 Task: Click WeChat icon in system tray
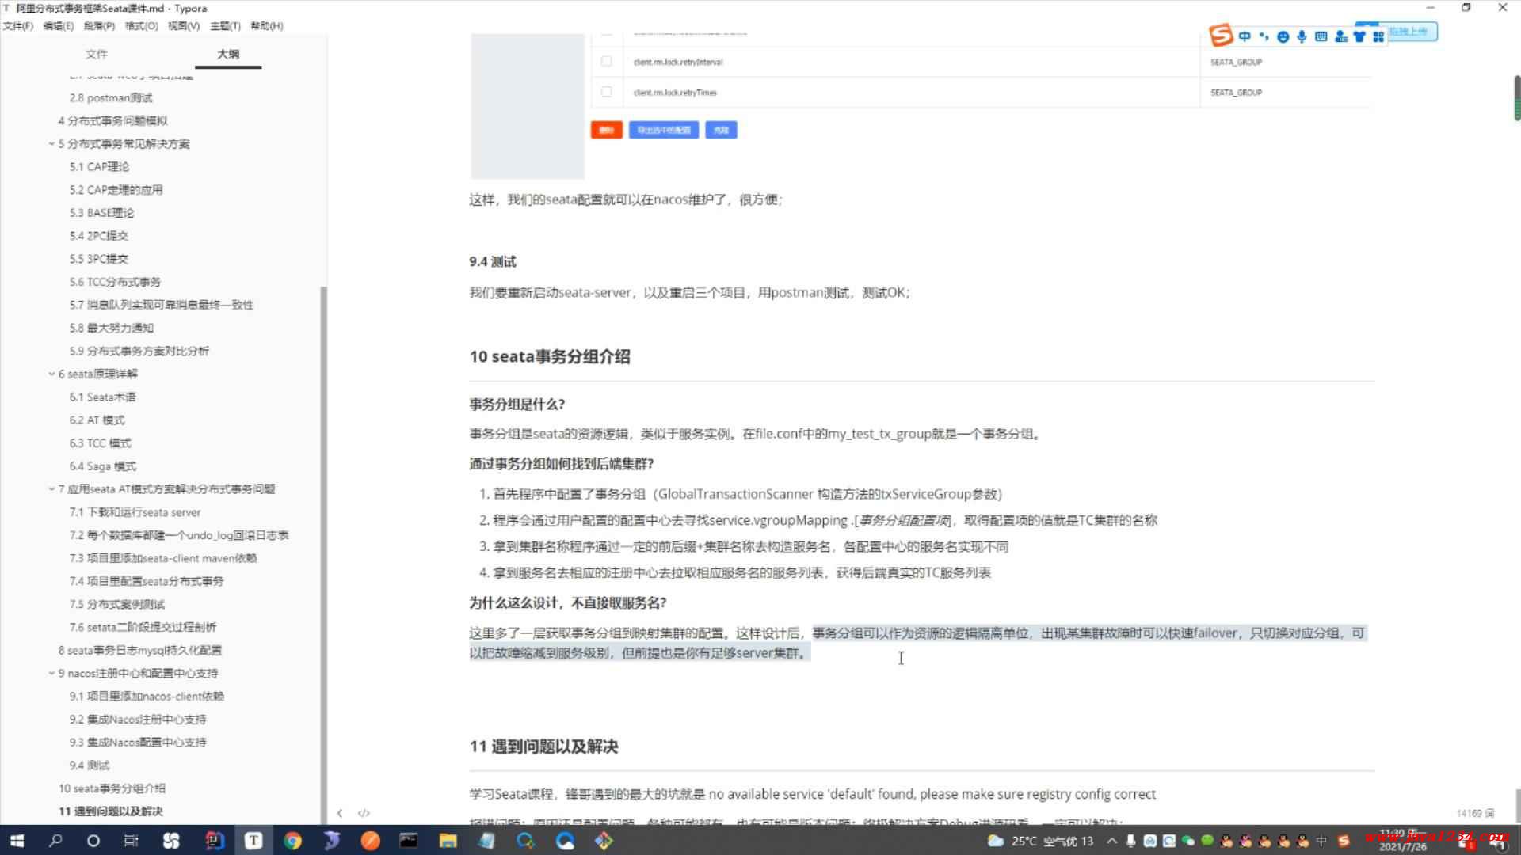pyautogui.click(x=1187, y=842)
